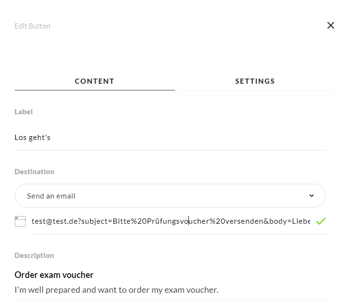Click the Destination section heading
This screenshot has width=341, height=307.
34,171
